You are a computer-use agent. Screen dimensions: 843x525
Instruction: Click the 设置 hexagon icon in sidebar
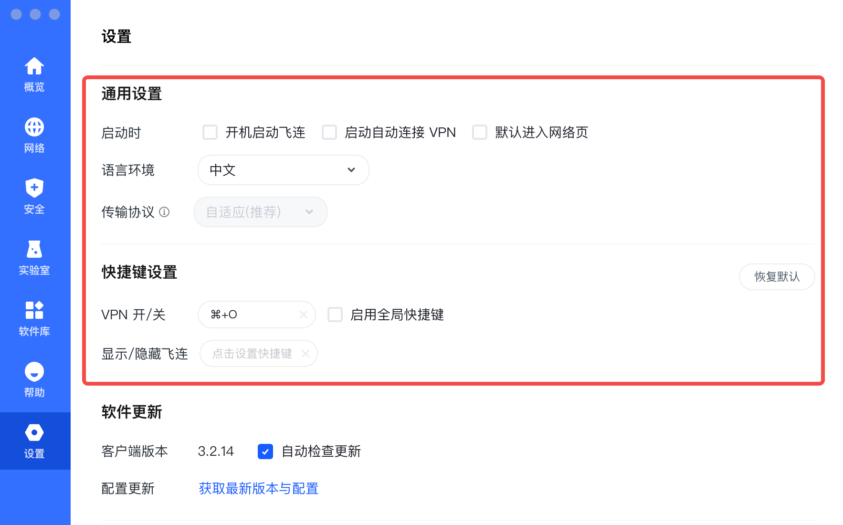pyautogui.click(x=34, y=433)
